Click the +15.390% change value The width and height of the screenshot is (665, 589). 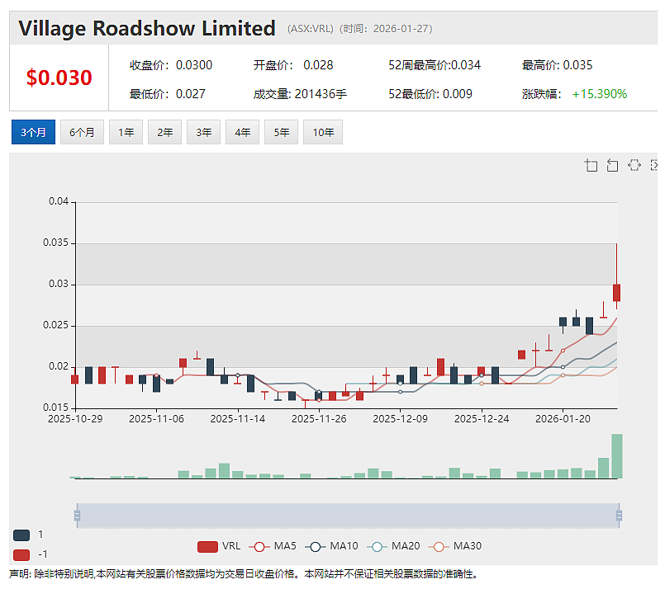click(600, 94)
